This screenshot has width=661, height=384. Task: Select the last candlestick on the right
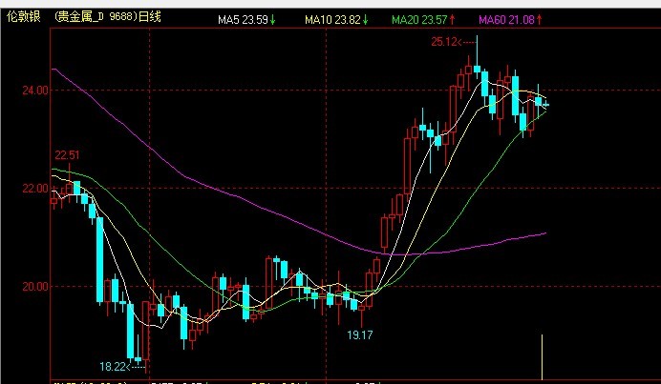(545, 105)
